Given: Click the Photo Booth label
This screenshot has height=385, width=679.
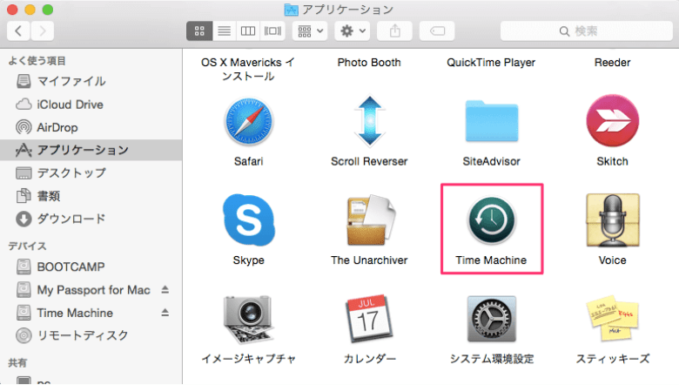Looking at the screenshot, I should tap(369, 63).
